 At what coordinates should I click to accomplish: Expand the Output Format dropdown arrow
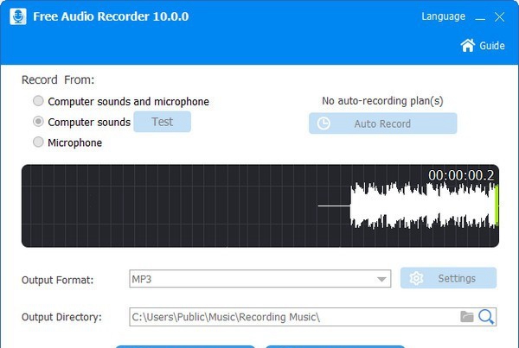pyautogui.click(x=381, y=279)
